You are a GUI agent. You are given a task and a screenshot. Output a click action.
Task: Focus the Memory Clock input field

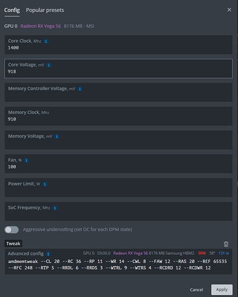coord(119,116)
